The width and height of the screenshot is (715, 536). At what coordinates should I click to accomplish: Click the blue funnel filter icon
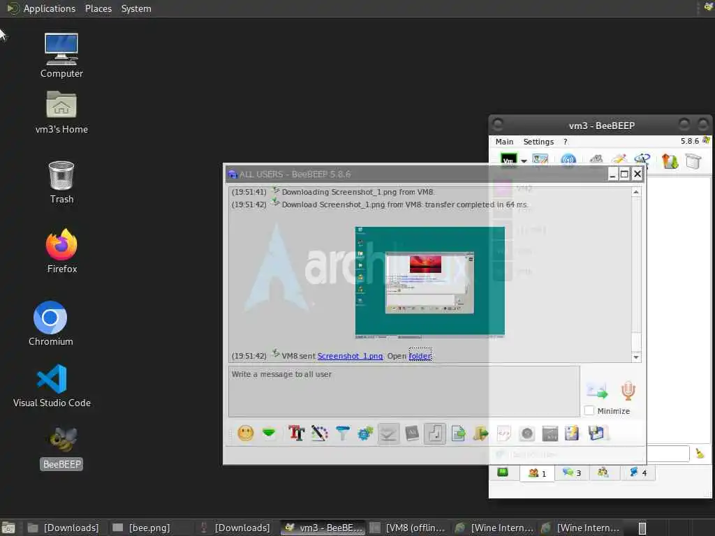coord(342,433)
